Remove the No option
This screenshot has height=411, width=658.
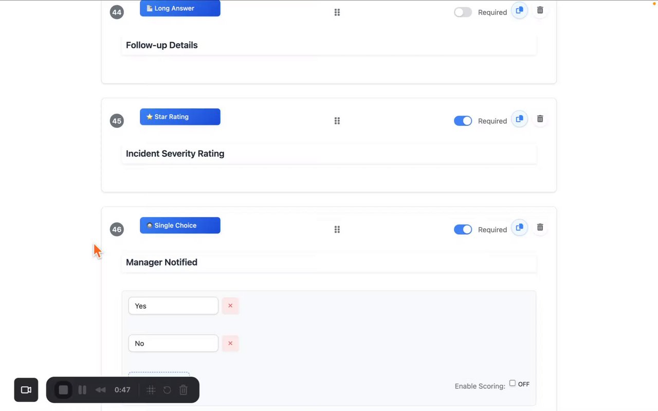click(x=230, y=343)
